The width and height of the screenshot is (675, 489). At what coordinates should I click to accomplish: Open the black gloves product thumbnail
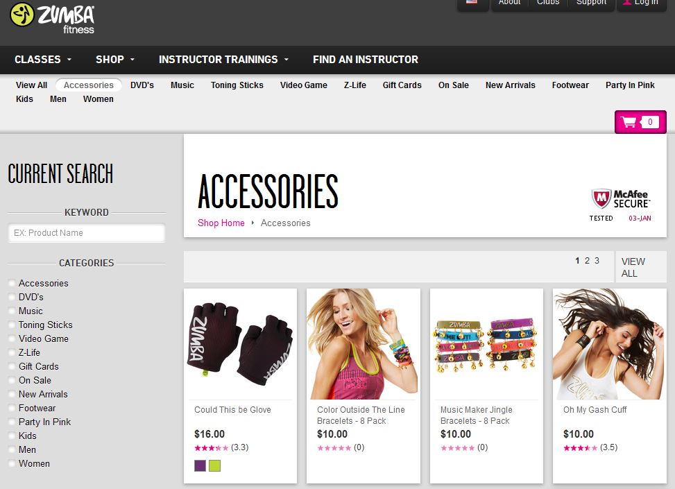tap(240, 344)
